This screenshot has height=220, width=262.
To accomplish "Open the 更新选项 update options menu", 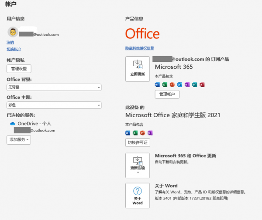I will pos(138,166).
